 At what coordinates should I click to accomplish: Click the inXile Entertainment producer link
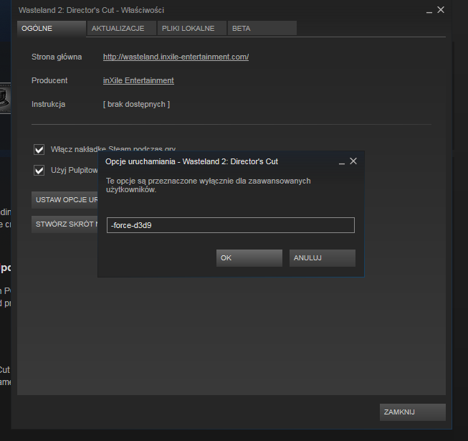(138, 80)
